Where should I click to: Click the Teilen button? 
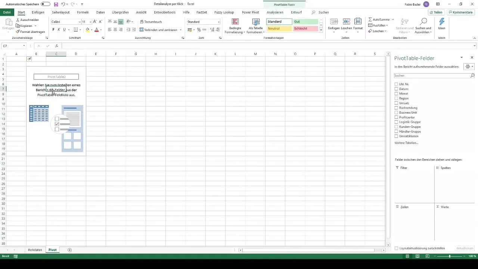[x=437, y=12]
